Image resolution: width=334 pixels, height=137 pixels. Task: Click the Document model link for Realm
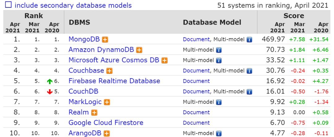(x=196, y=112)
